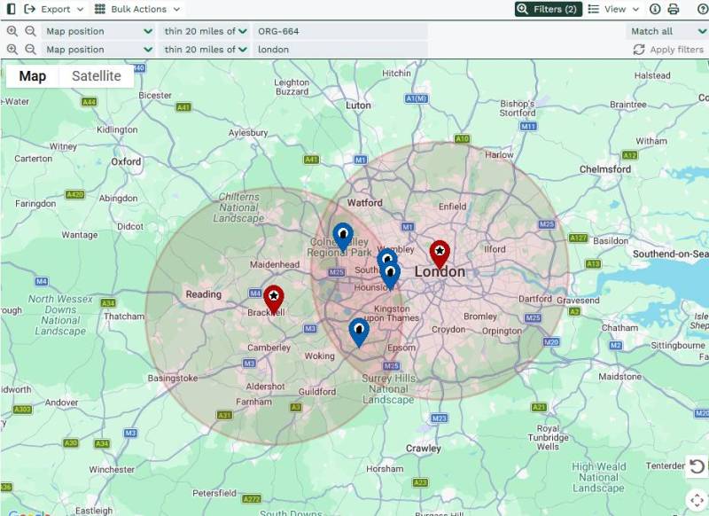Click the print icon in the toolbar
Image resolution: width=709 pixels, height=516 pixels.
(x=674, y=9)
